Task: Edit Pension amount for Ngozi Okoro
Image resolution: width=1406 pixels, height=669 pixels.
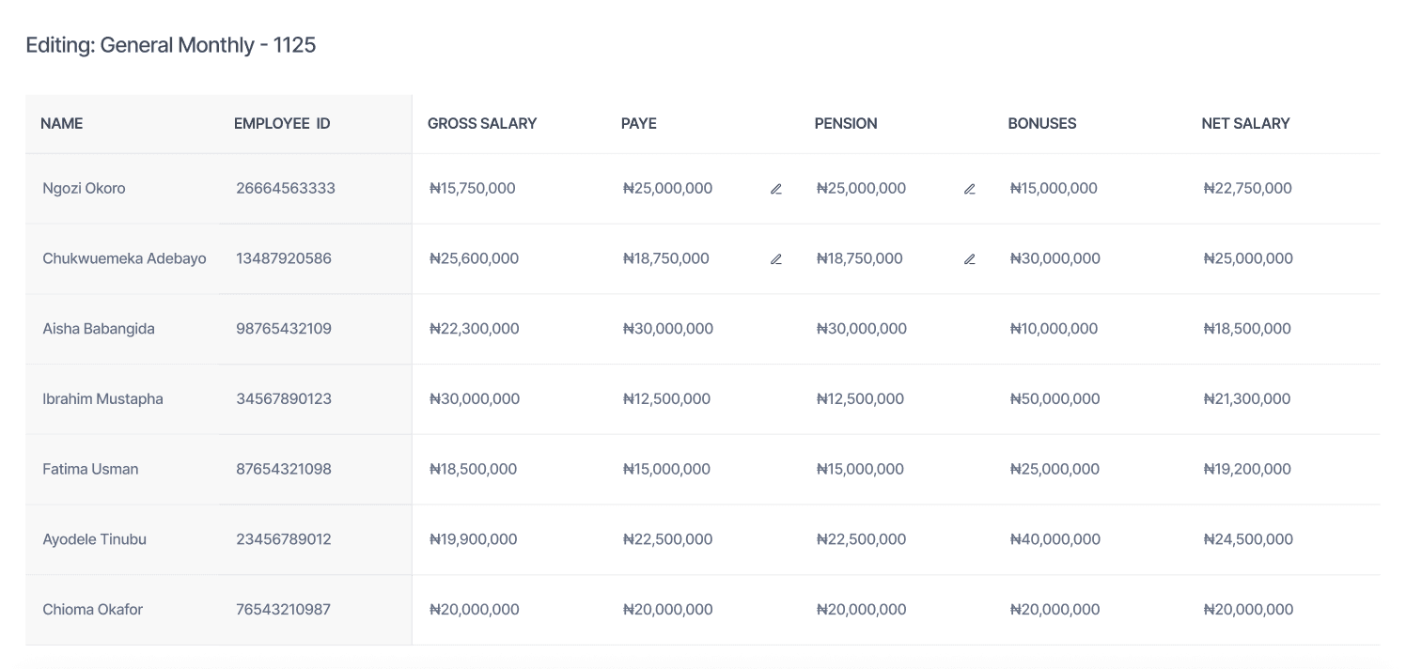Action: coord(970,189)
